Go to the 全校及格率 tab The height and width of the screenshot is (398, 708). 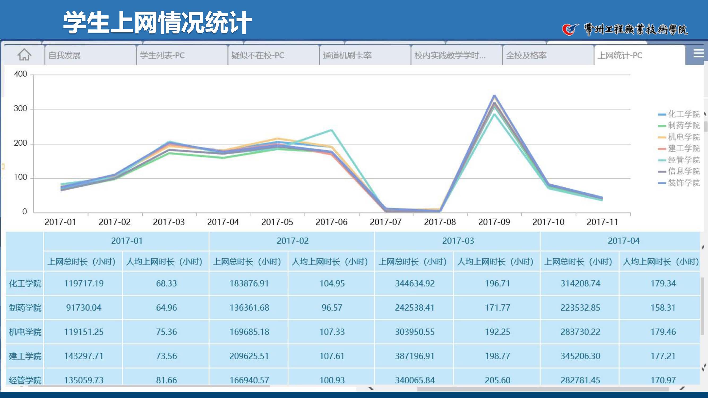pyautogui.click(x=526, y=55)
